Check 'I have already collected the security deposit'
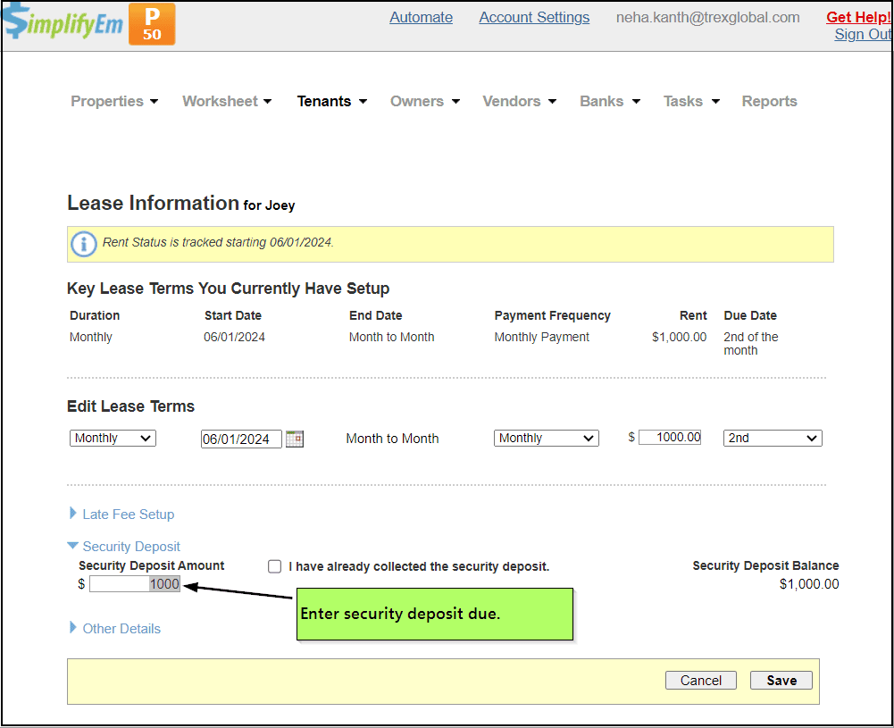The height and width of the screenshot is (728, 894). point(275,566)
